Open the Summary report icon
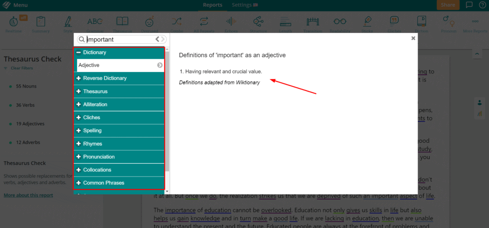 tap(41, 22)
